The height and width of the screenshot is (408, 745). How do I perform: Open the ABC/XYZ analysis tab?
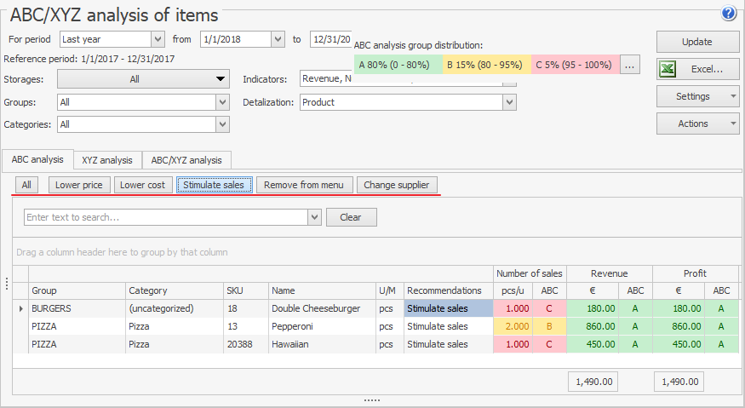[x=186, y=160]
